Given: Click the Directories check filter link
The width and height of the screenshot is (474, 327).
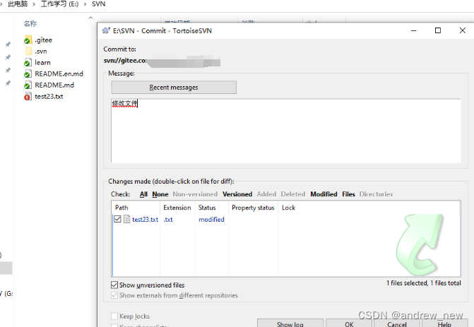Looking at the screenshot, I should (376, 194).
